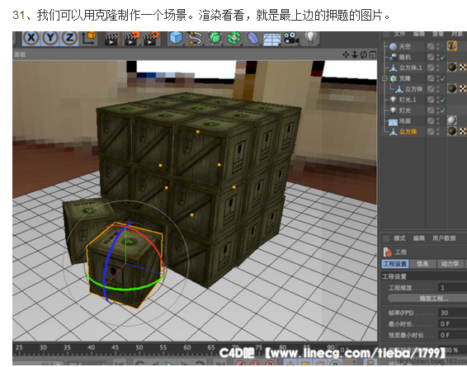
Task: Open the 文件 menu in object manager
Action: click(399, 34)
